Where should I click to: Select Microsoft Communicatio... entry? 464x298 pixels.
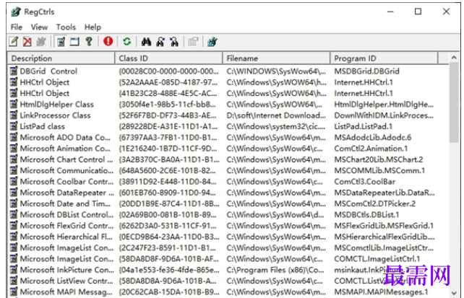66,170
